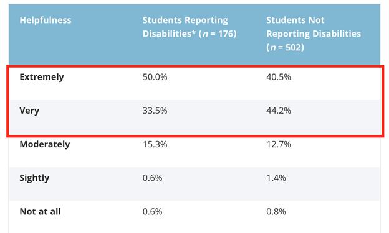Click the 1.4% cell
This screenshot has height=233, width=389.
click(x=276, y=178)
